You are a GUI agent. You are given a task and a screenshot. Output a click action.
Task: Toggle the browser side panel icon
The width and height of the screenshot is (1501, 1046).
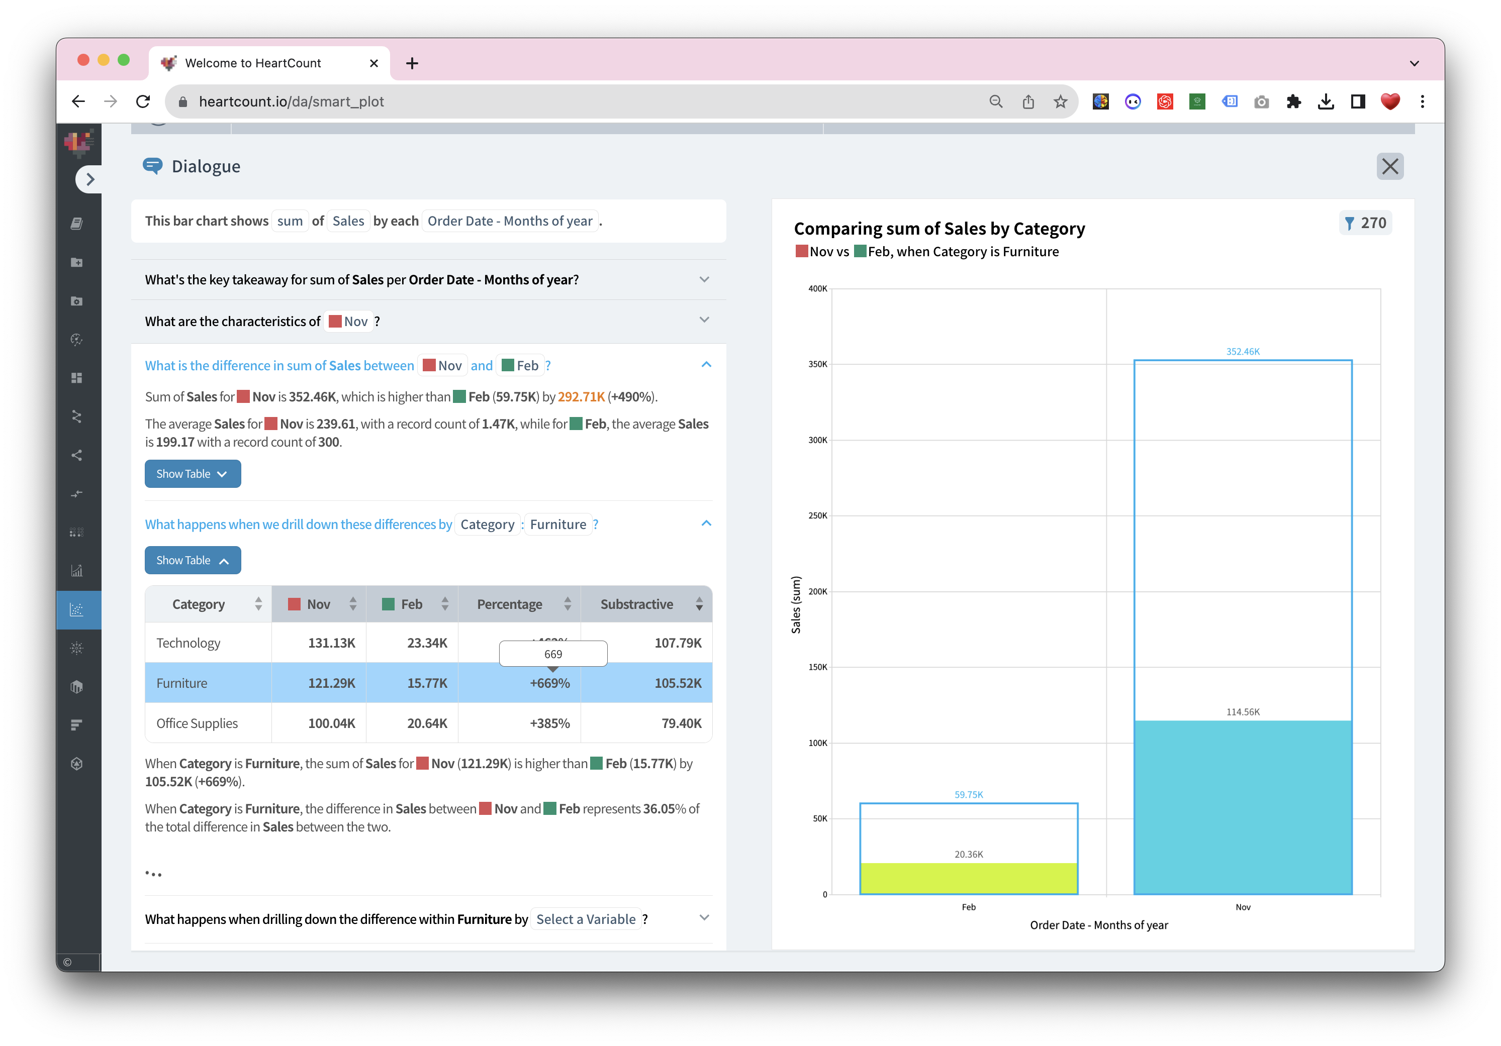pyautogui.click(x=1358, y=102)
